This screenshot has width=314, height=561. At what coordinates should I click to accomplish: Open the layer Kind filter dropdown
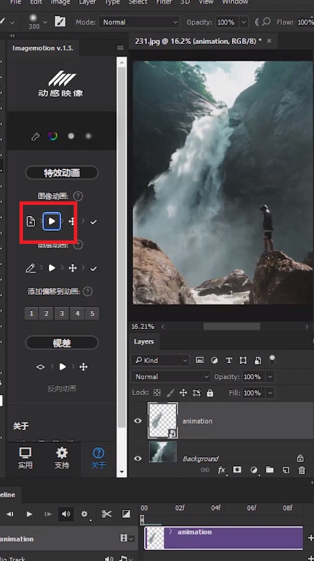click(x=160, y=360)
